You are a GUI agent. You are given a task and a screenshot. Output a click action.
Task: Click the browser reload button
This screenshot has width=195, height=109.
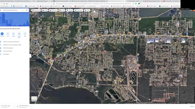4,4
